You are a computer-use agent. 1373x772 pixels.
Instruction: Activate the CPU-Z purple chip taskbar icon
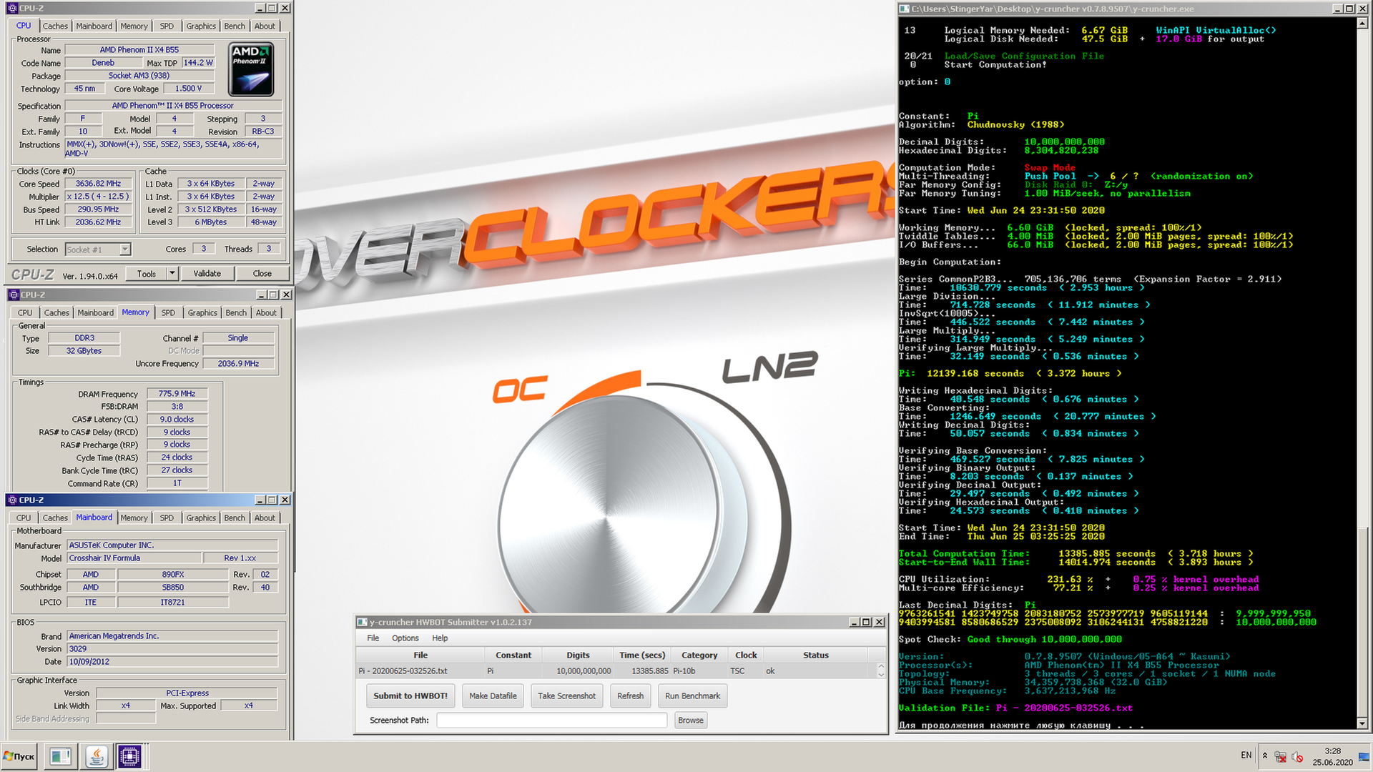(130, 756)
